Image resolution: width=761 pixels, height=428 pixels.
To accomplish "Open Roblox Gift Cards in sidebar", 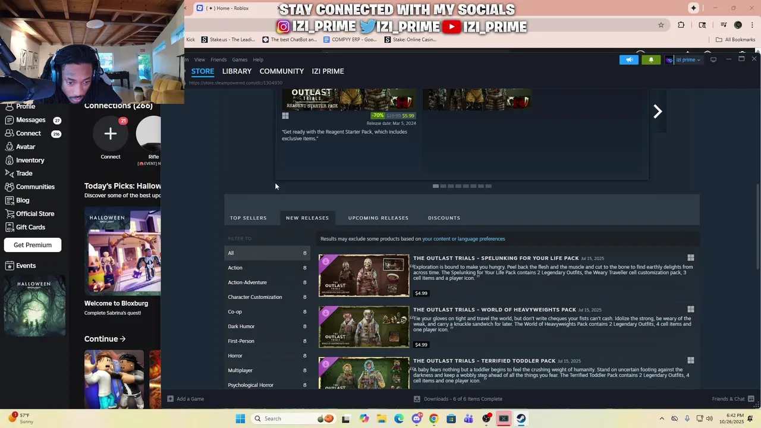I will (x=25, y=227).
